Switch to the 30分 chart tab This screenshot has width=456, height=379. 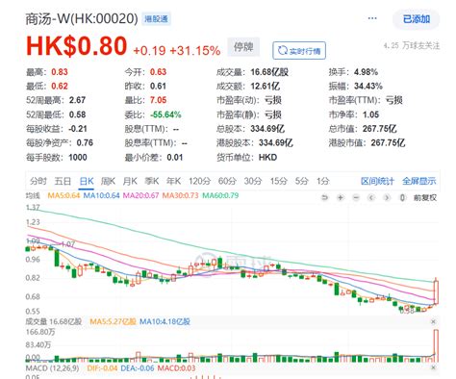point(253,182)
